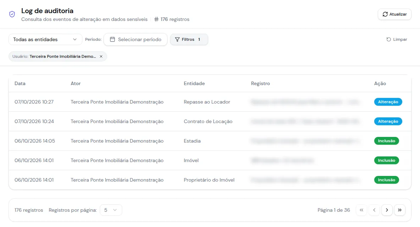
Task: Click the 176 registros footer count
Action: coord(29,210)
